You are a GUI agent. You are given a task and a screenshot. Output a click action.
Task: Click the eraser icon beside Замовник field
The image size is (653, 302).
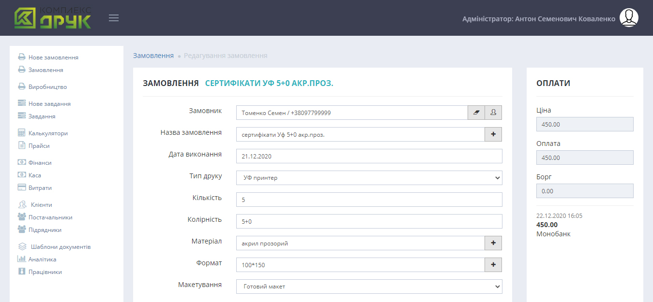pyautogui.click(x=476, y=113)
